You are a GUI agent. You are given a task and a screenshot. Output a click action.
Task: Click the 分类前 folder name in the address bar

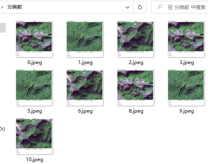15,7
